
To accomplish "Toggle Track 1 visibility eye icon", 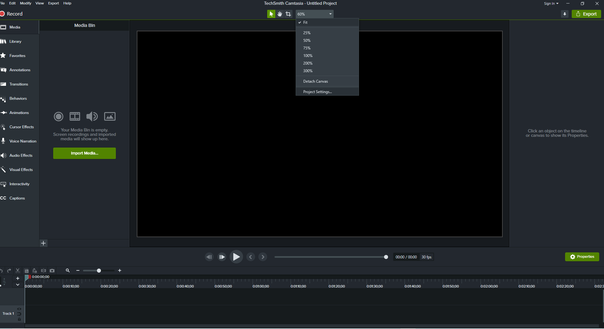I will pyautogui.click(x=19, y=309).
